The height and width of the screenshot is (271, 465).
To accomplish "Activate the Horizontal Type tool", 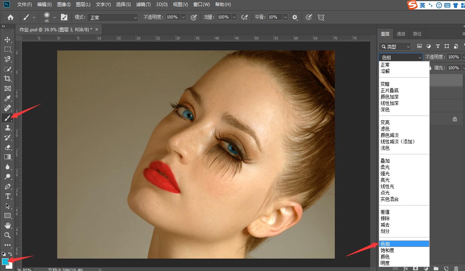I will coord(8,196).
